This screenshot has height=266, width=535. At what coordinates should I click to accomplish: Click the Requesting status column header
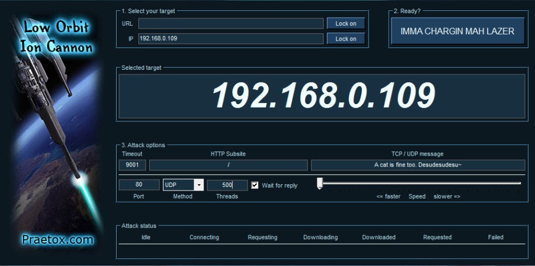262,237
